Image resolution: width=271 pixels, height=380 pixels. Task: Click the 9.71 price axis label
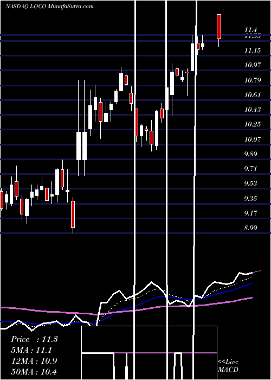[250, 169]
